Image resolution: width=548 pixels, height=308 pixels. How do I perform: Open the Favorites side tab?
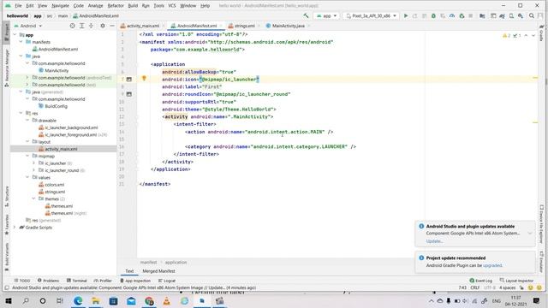tap(7, 225)
